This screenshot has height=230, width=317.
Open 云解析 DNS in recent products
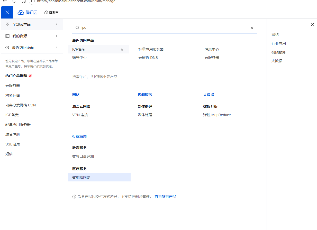pyautogui.click(x=148, y=58)
